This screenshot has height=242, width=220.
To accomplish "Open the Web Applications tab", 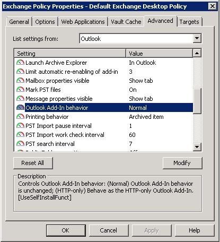I will click(83, 22).
